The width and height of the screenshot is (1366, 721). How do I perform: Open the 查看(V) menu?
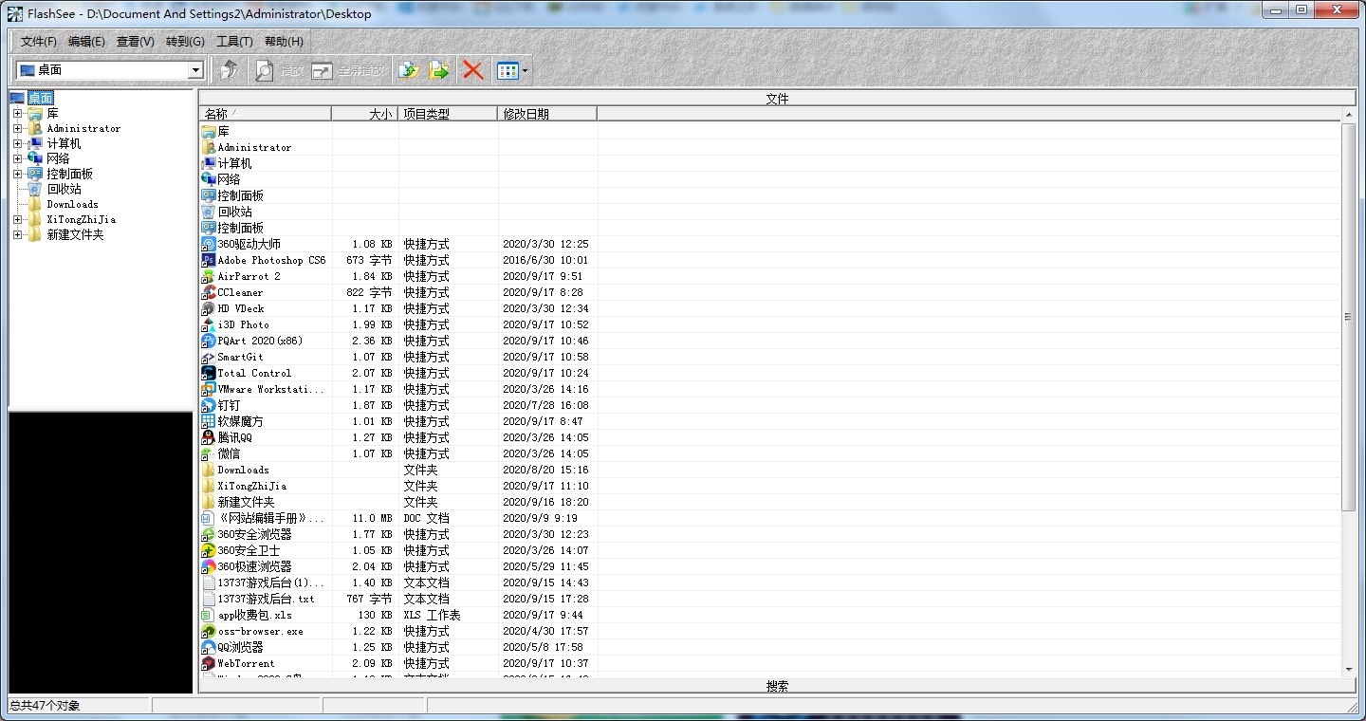point(135,42)
